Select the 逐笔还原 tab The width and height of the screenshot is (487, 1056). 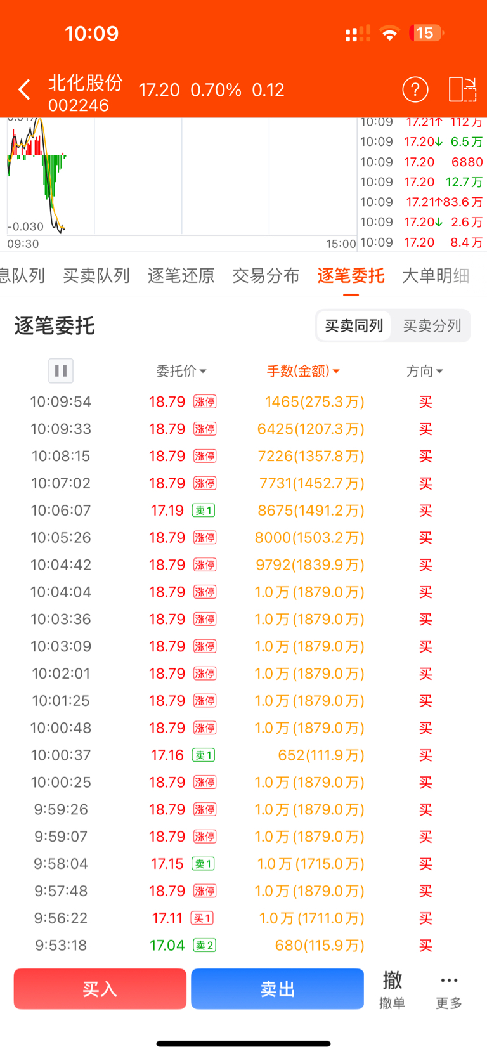coord(181,276)
